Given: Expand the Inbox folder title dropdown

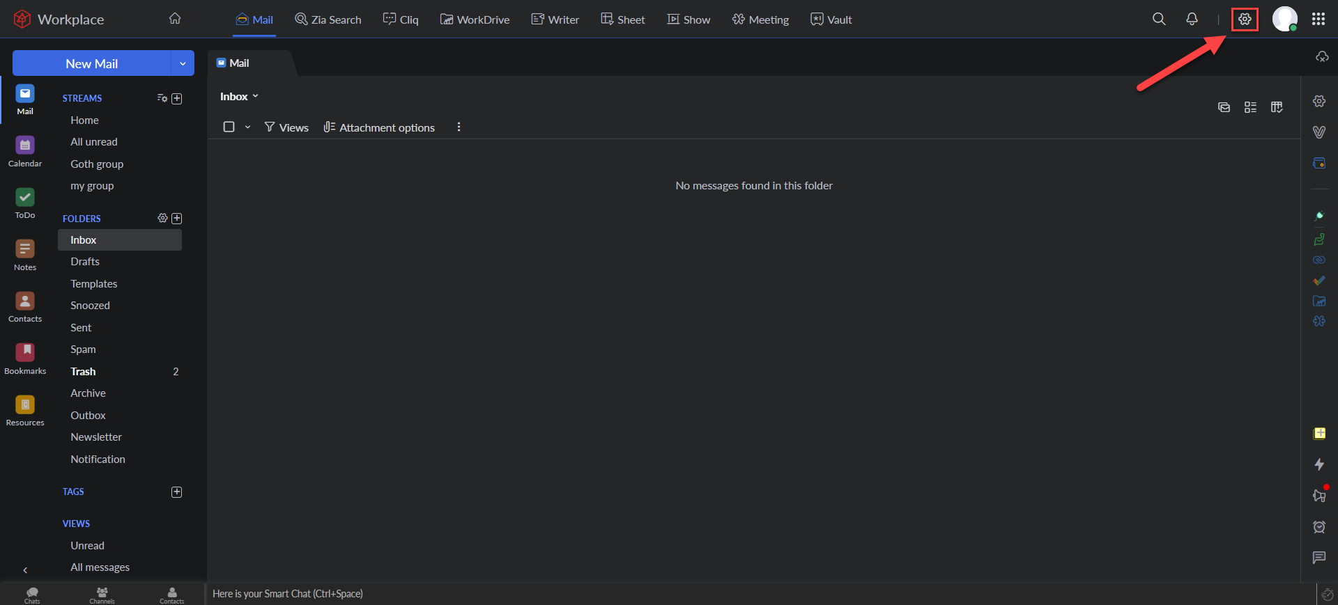Looking at the screenshot, I should (x=239, y=97).
